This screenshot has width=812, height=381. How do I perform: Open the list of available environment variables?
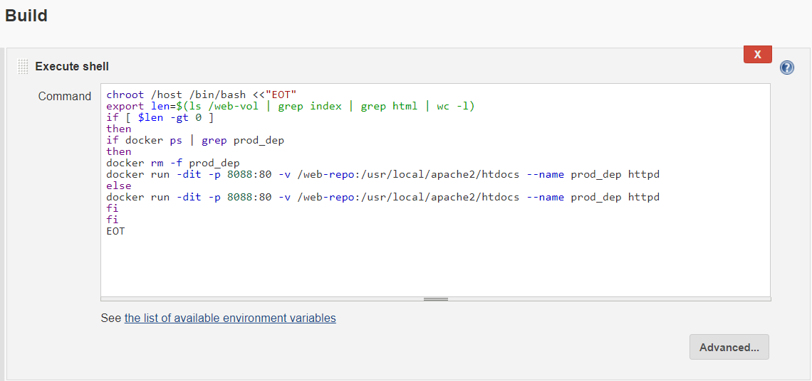(230, 318)
